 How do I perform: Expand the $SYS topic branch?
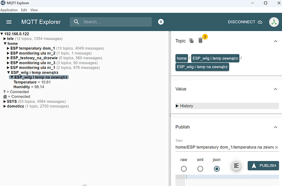pos(4,102)
